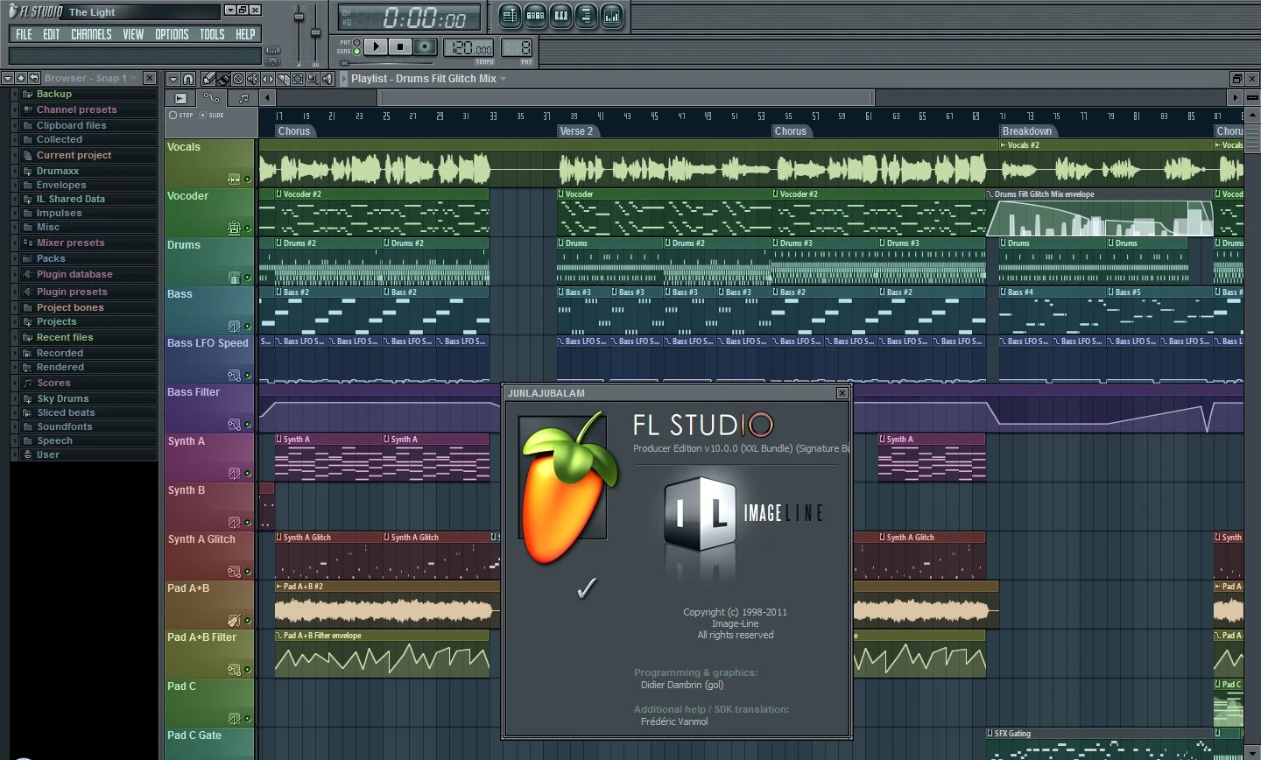This screenshot has width=1261, height=760.
Task: Mute the Bass LFO Speed track
Action: tap(247, 375)
